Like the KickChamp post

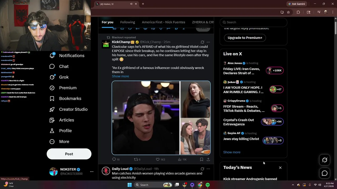tap(160, 159)
